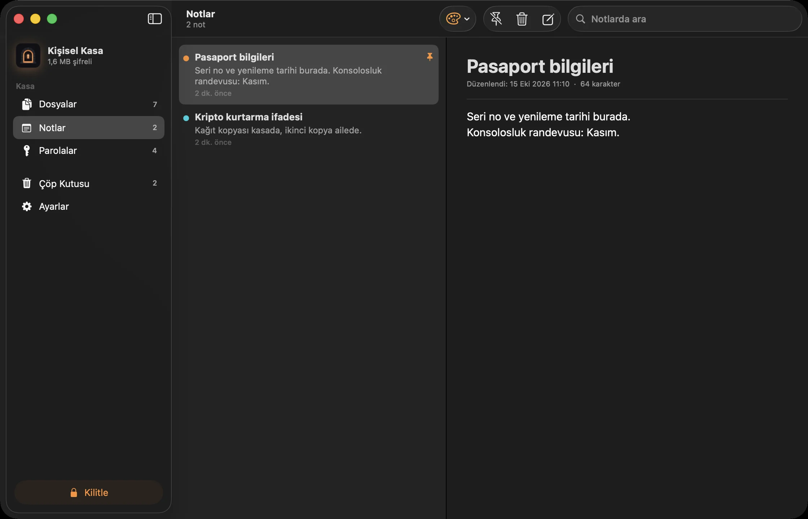Click the Notlar note icon
The image size is (808, 519).
pos(27,128)
